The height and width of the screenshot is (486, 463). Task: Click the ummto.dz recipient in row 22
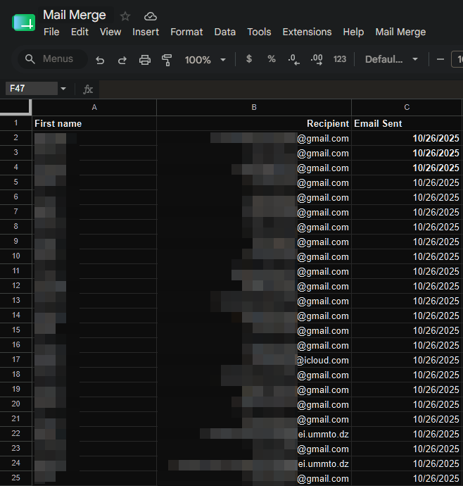pos(254,434)
